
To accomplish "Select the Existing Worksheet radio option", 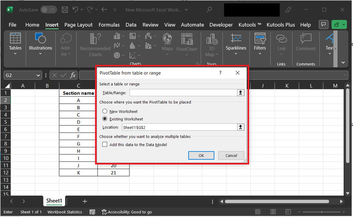I will point(105,119).
